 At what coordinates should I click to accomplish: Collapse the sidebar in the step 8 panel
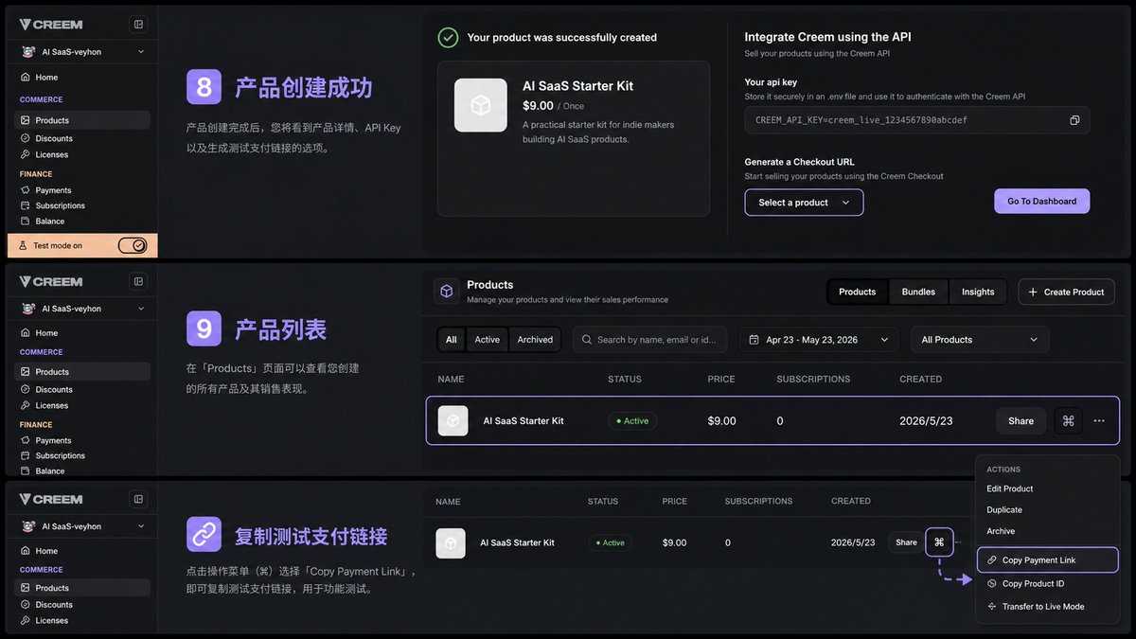pos(138,25)
